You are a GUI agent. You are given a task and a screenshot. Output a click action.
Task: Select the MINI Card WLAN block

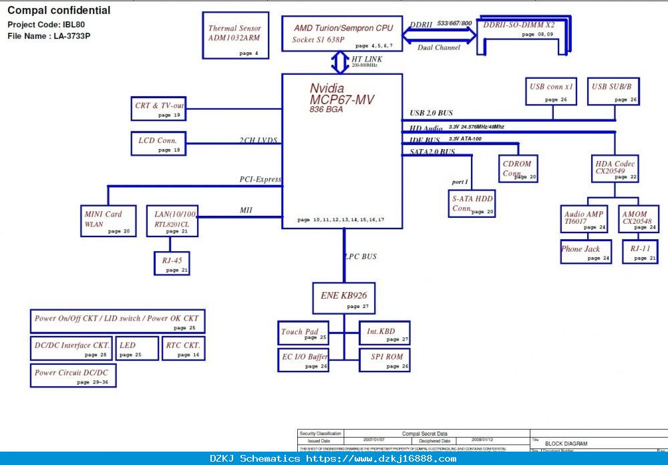tap(108, 220)
